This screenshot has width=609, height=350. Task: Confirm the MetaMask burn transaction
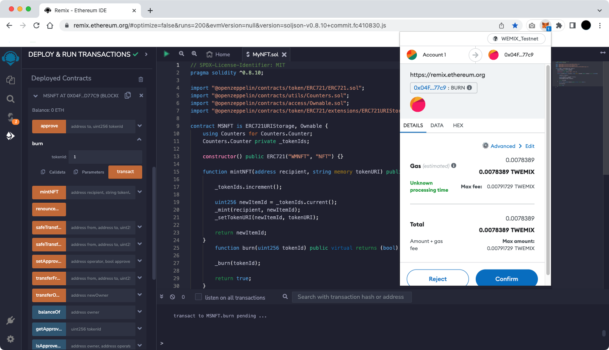[x=507, y=278]
